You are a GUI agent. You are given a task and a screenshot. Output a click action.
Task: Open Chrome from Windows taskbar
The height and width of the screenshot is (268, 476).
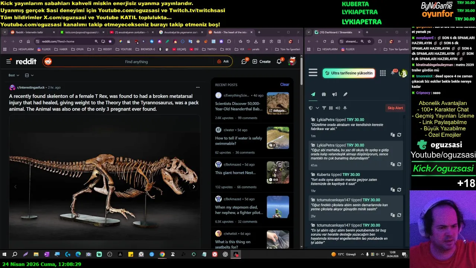[x=162, y=254]
